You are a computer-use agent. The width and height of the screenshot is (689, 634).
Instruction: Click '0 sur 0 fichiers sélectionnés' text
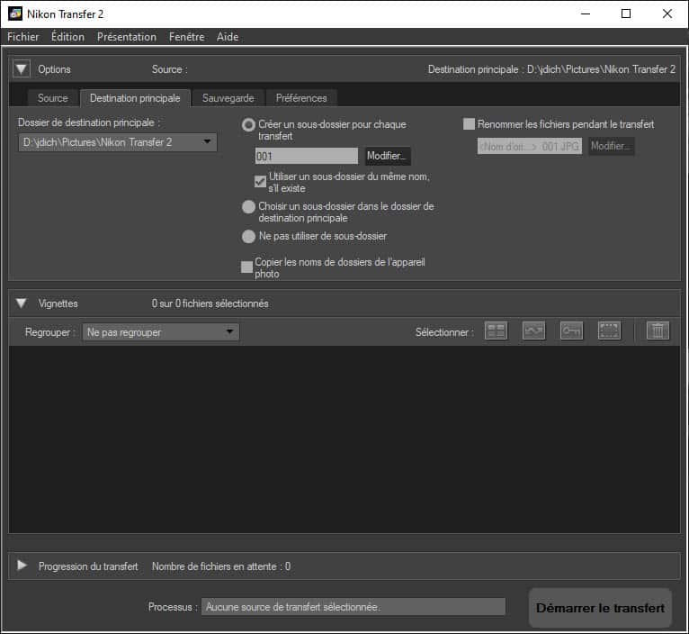pos(210,303)
